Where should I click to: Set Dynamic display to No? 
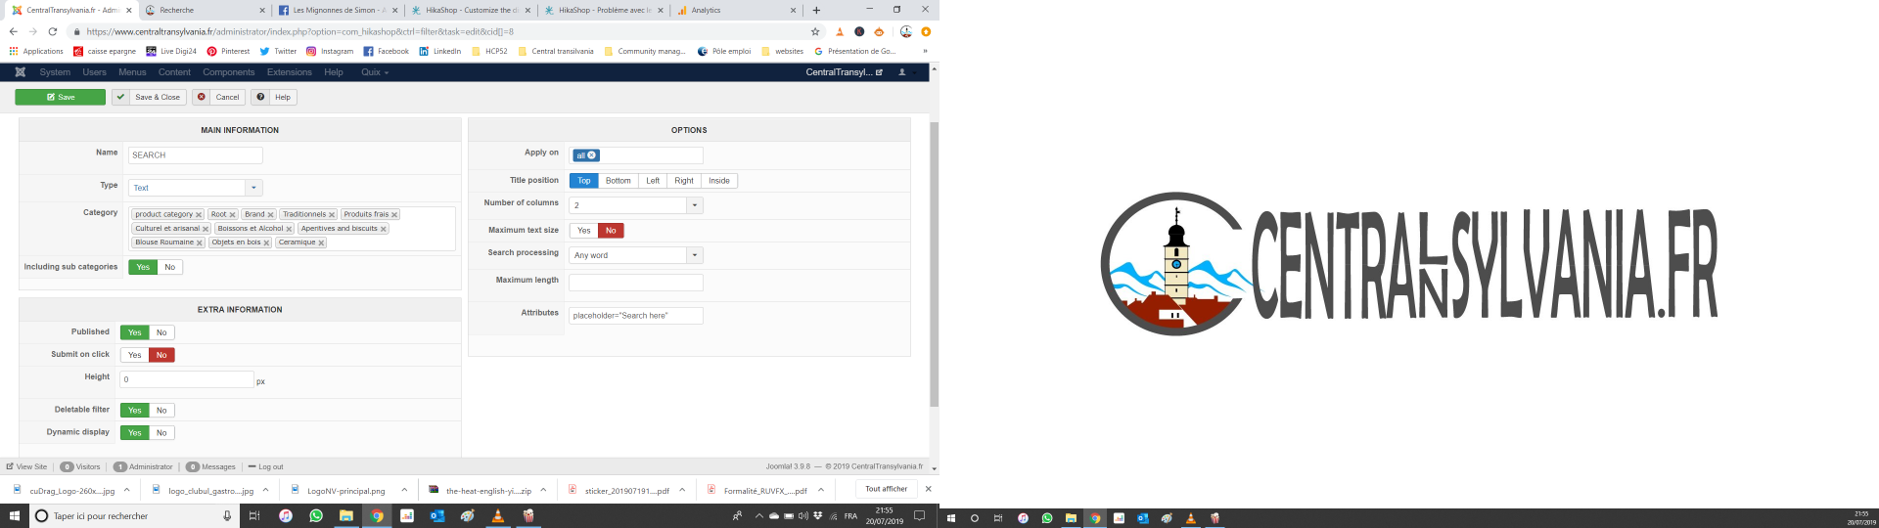click(x=161, y=432)
